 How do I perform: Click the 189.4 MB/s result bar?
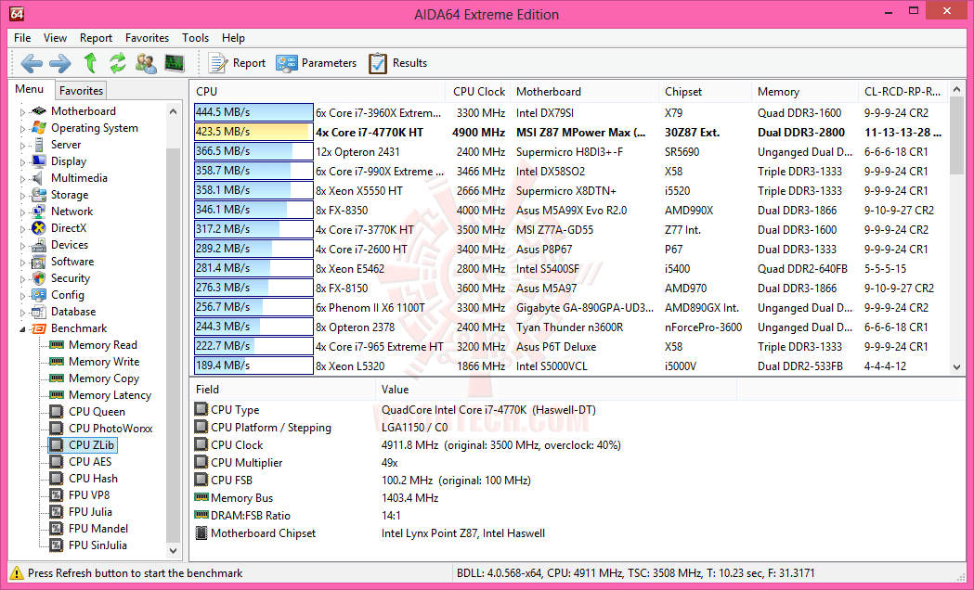click(x=253, y=366)
